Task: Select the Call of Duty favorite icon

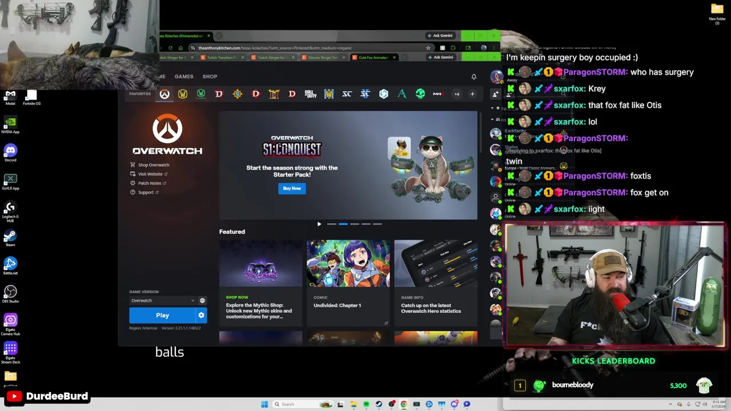Action: pyautogui.click(x=311, y=94)
